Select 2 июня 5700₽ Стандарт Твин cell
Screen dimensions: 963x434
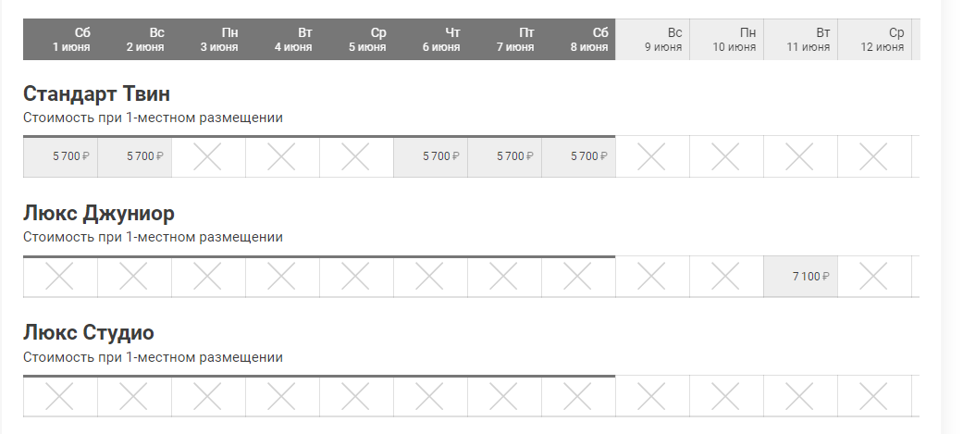coord(134,156)
